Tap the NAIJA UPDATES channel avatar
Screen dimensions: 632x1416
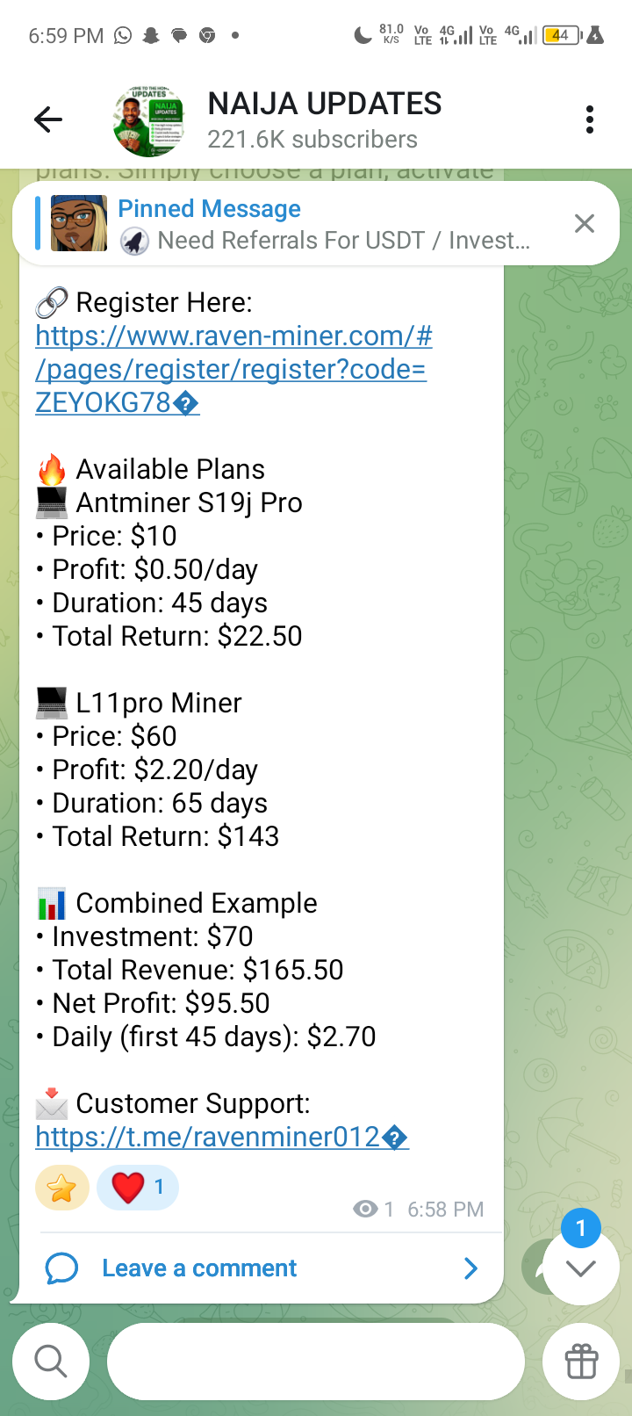click(148, 120)
